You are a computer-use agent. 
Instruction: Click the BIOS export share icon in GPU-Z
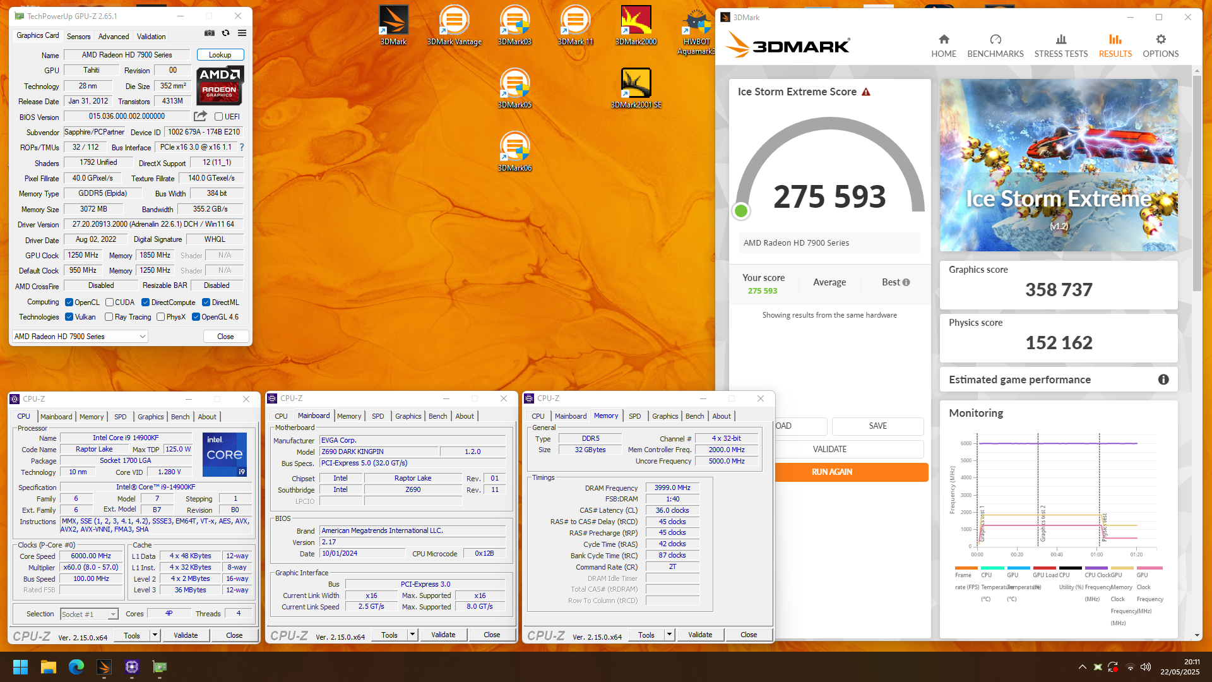200,116
